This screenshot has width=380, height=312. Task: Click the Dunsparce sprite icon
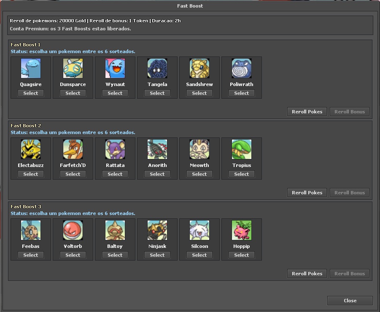pos(73,68)
